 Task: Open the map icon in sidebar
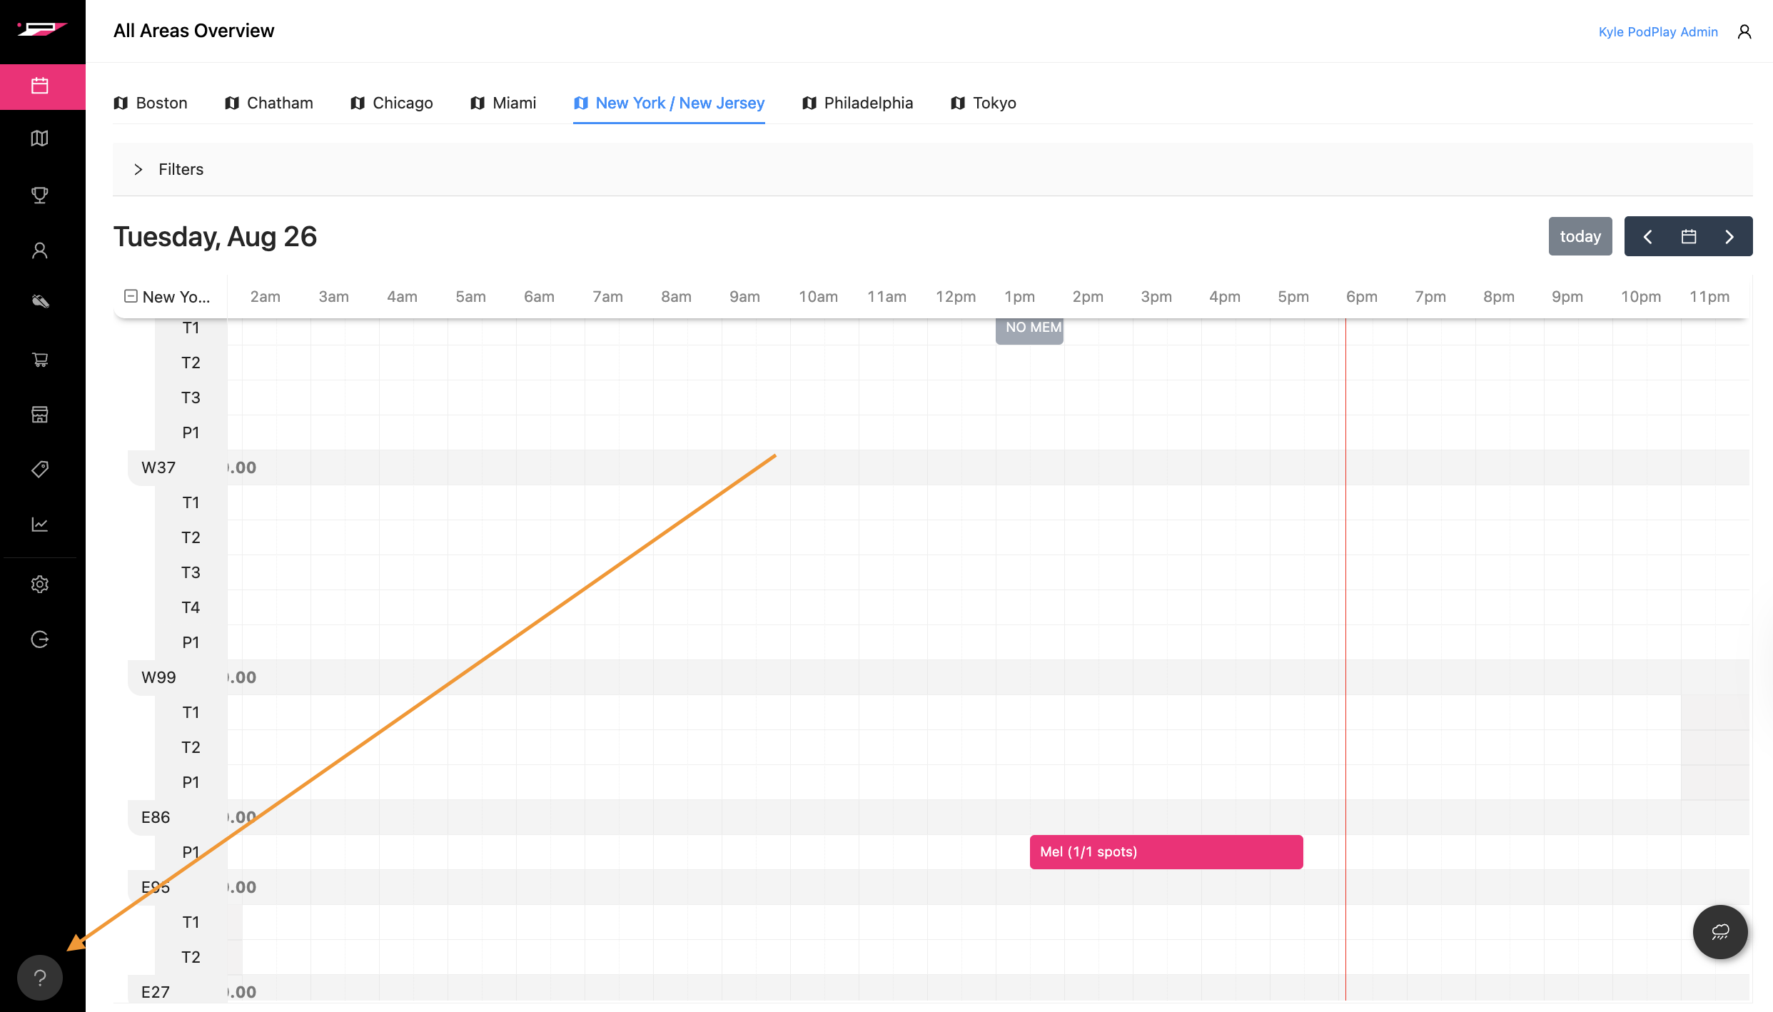(x=40, y=138)
